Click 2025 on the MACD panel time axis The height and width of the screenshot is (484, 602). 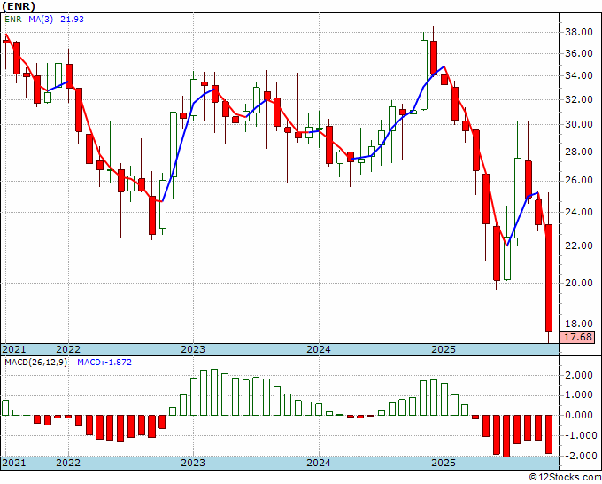[x=444, y=463]
